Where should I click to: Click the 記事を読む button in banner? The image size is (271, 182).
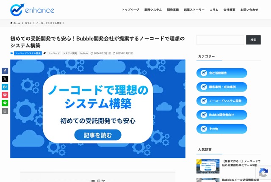coord(98,135)
